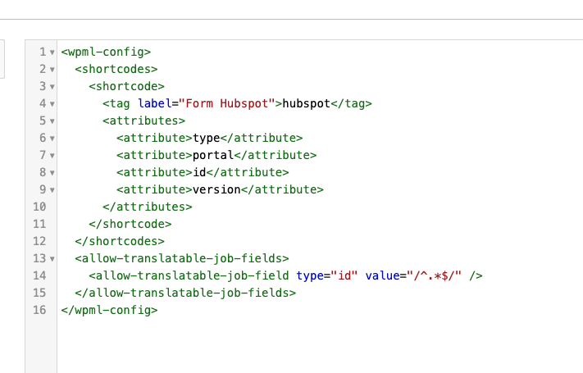Screen dimensions: 583x373
Task: Click the word hubspot inside tag element
Action: [x=307, y=103]
